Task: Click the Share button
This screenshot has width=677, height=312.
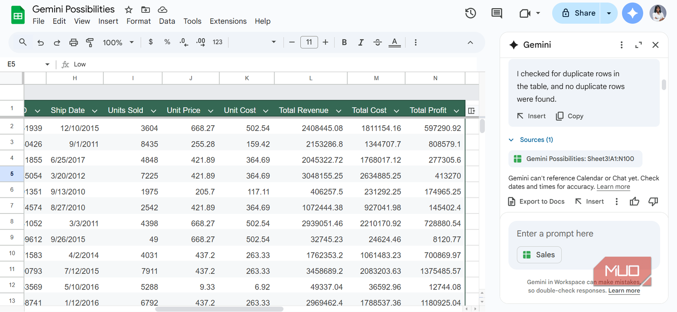Action: [576, 13]
